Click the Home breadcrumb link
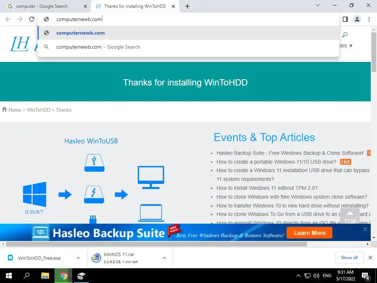 [x=15, y=110]
